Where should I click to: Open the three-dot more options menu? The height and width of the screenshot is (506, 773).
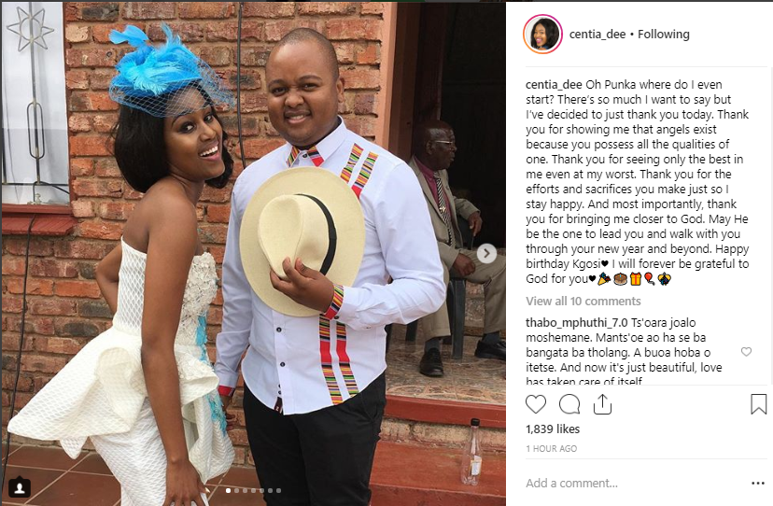coord(758,483)
